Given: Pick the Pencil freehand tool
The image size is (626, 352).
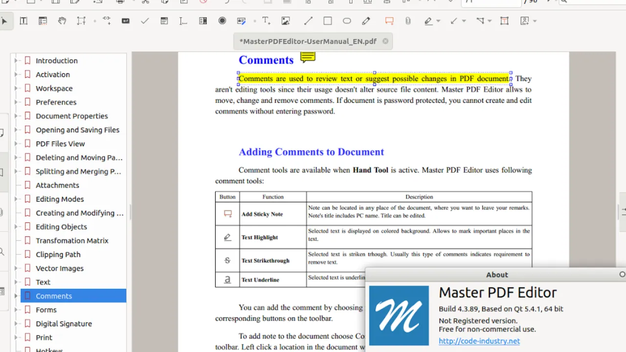Looking at the screenshot, I should pos(366,21).
